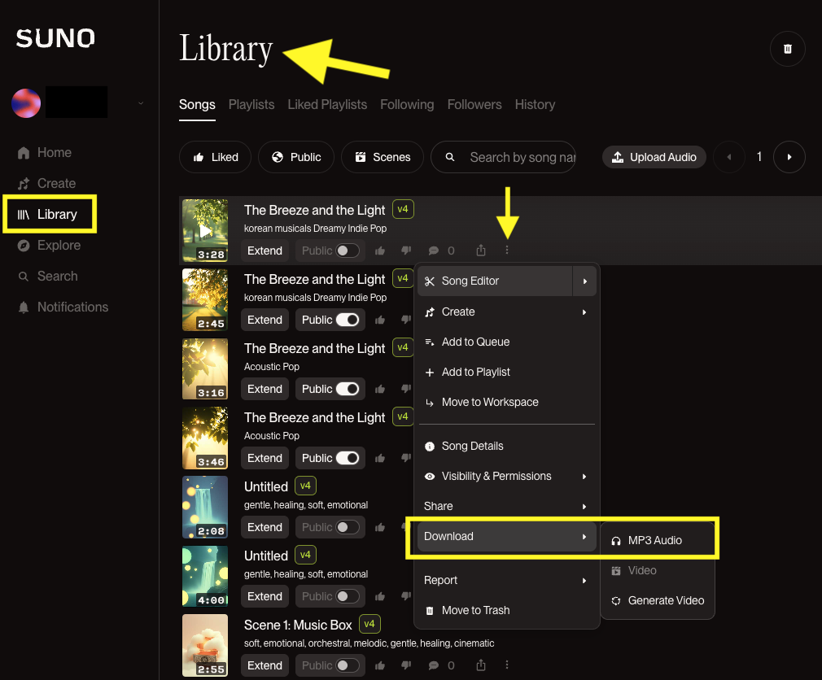Extend the 3:28 Breeze and the Light song
This screenshot has height=680, width=822.
[265, 251]
